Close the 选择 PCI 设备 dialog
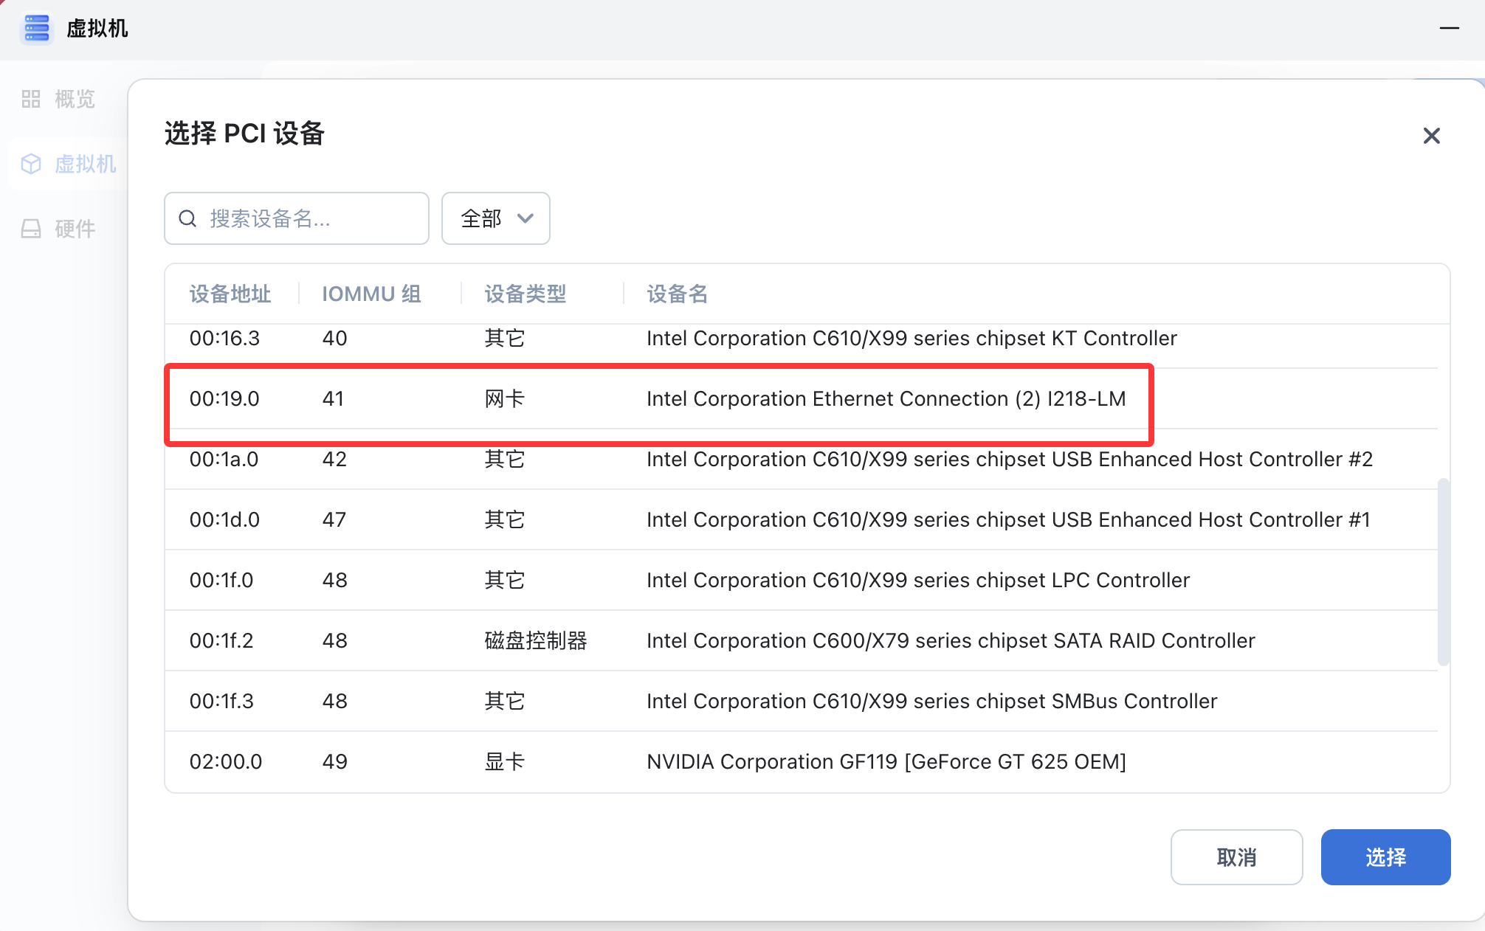Image resolution: width=1485 pixels, height=931 pixels. 1431,136
